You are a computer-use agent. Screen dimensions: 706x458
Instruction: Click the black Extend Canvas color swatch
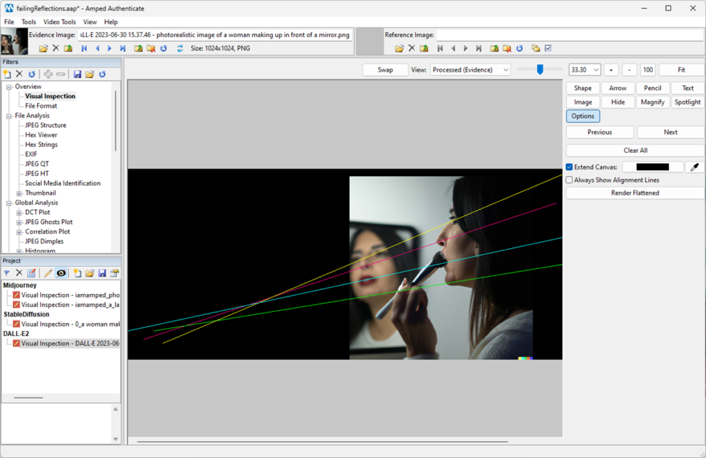652,167
